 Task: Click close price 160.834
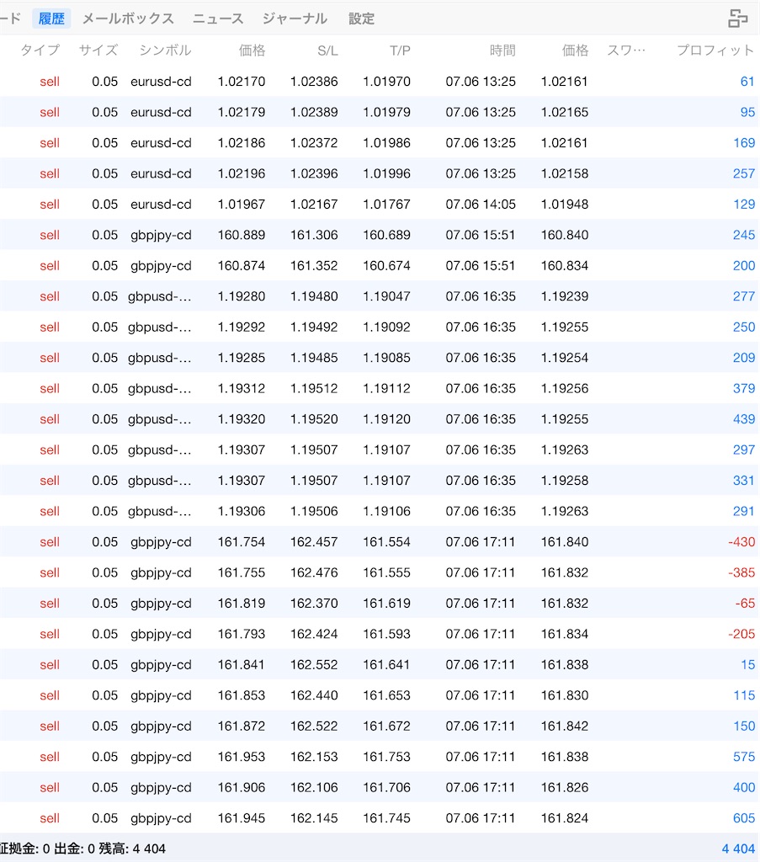point(565,266)
